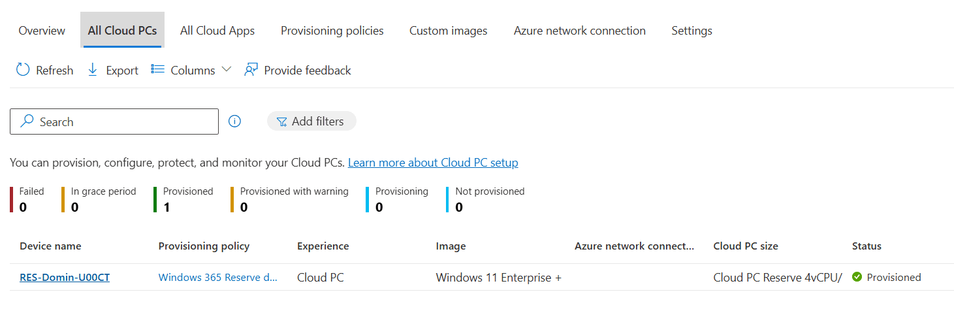This screenshot has height=309, width=954.
Task: Click the Export download icon
Action: coord(93,70)
